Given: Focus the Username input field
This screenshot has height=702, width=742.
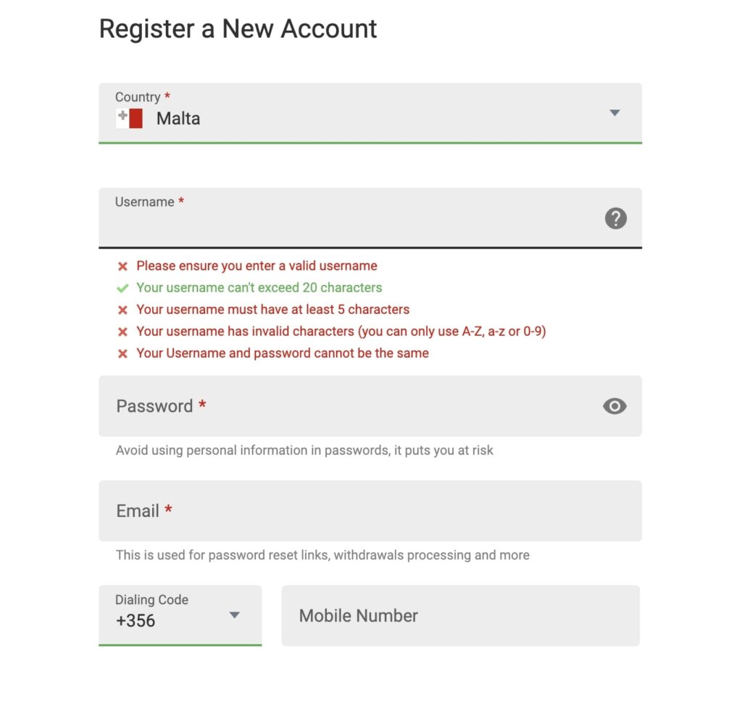Looking at the screenshot, I should click(370, 218).
